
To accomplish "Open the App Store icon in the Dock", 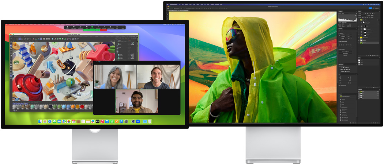I will coord(121,121).
